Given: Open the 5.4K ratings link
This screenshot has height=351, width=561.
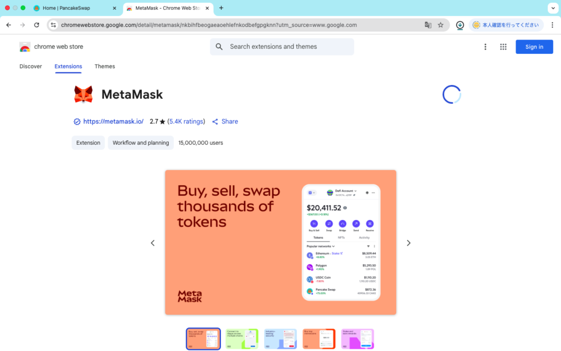Looking at the screenshot, I should pyautogui.click(x=186, y=121).
